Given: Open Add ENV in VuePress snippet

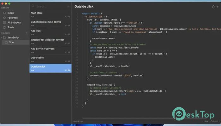Looking at the screenshot, I should tap(51, 50).
